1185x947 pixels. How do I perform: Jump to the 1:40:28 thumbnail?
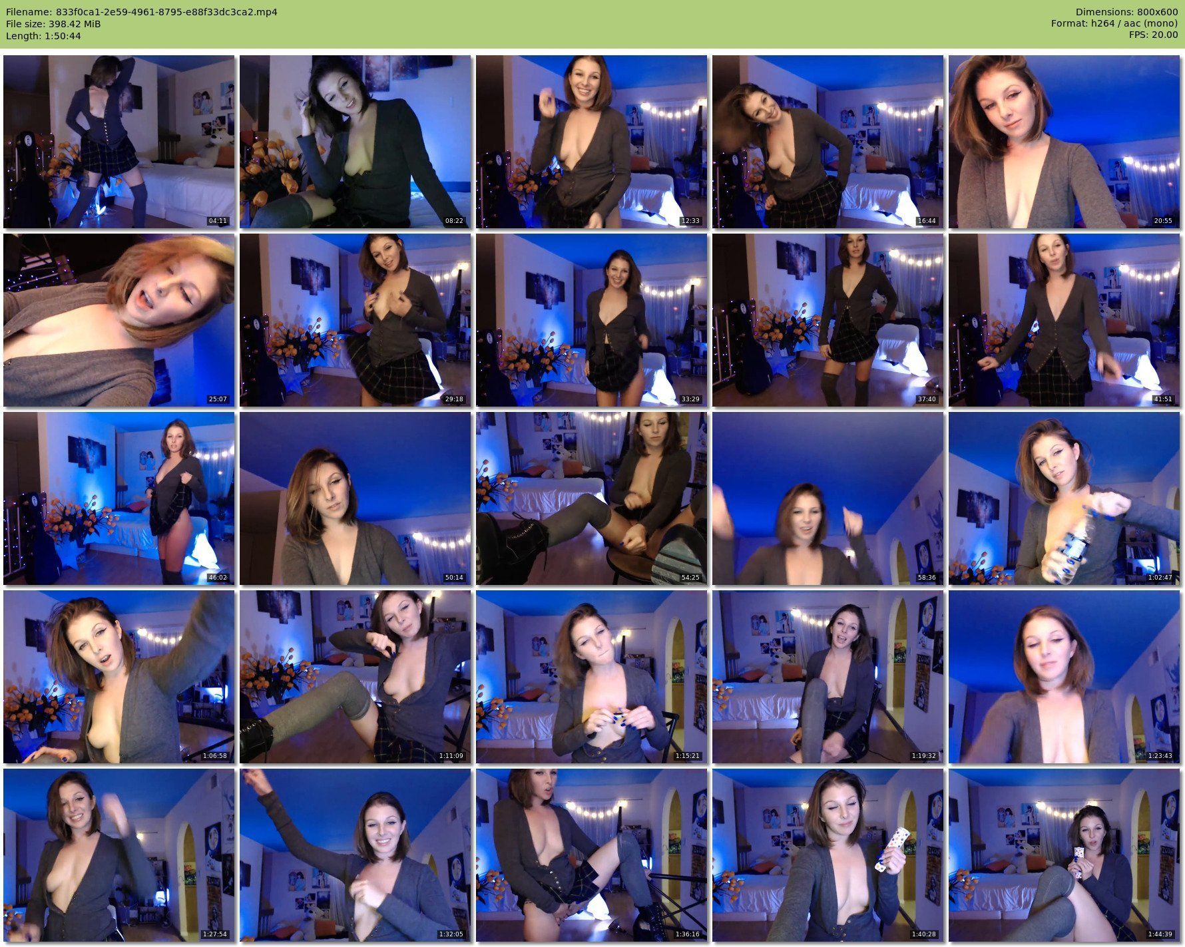pyautogui.click(x=828, y=855)
